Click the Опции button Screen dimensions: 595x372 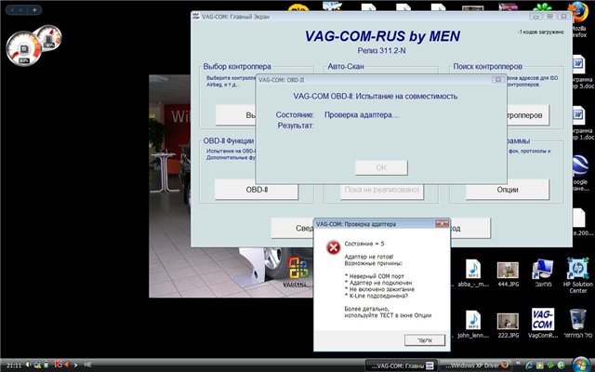(x=508, y=190)
